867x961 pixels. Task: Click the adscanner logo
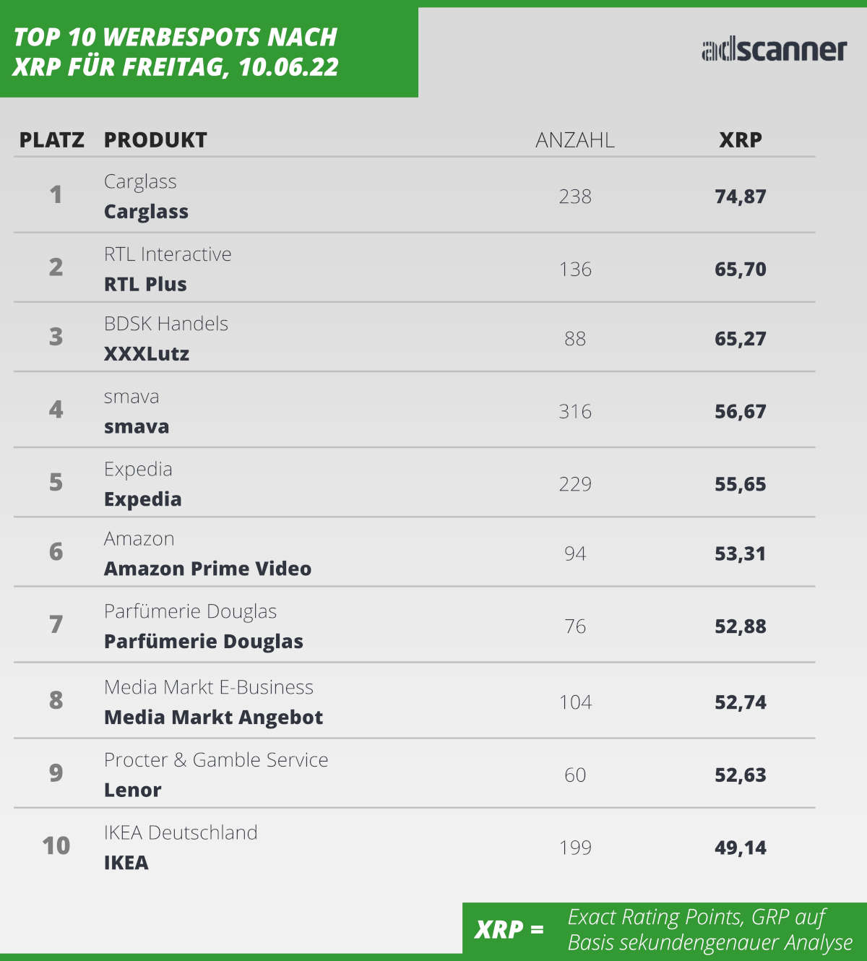[x=774, y=49]
